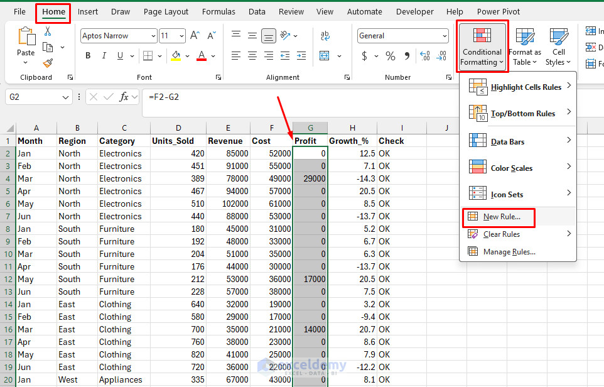Open the Data ribbon tab
The width and height of the screenshot is (604, 387).
pyautogui.click(x=257, y=12)
